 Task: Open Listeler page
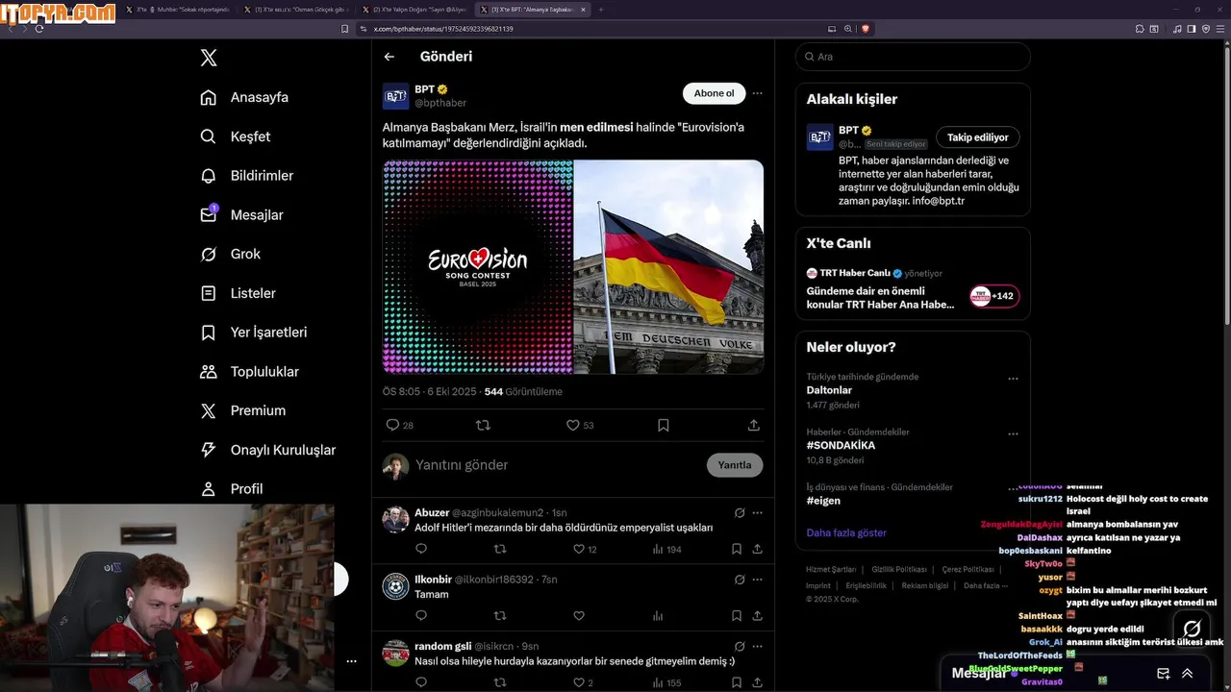(238, 293)
